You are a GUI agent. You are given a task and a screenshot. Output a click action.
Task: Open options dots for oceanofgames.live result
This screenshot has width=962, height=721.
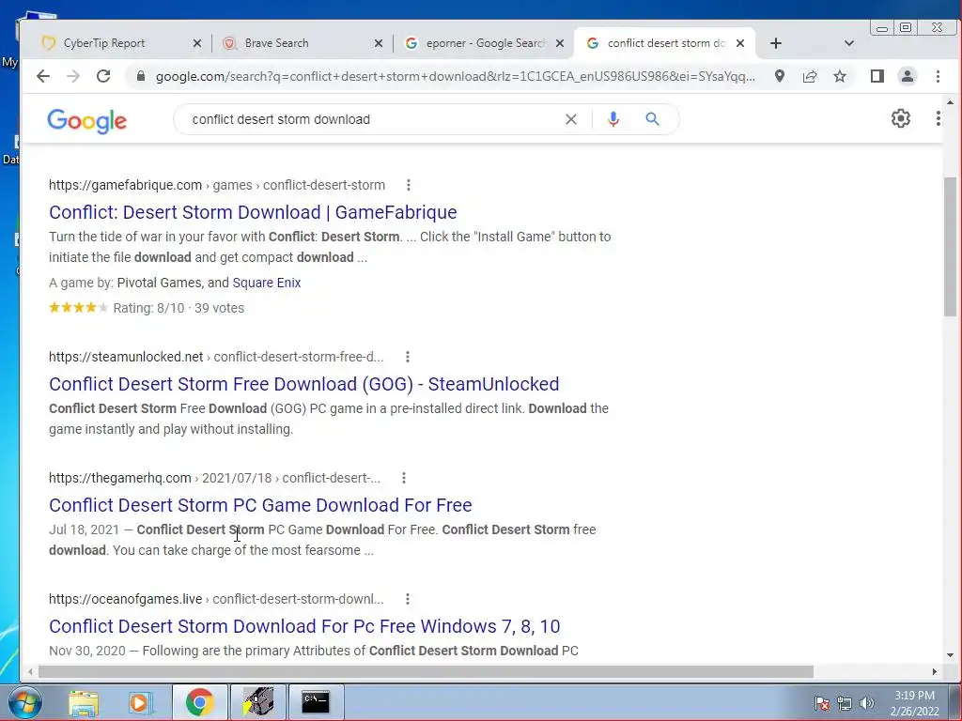tap(408, 599)
